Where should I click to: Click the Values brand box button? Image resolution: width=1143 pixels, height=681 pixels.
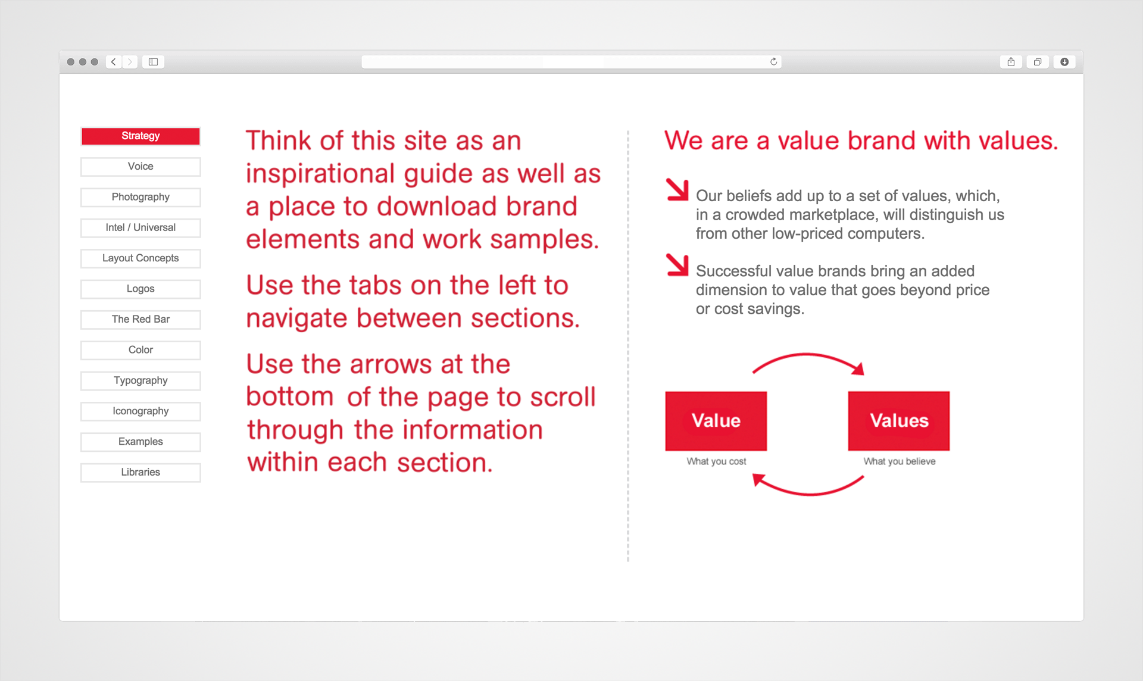(x=898, y=420)
